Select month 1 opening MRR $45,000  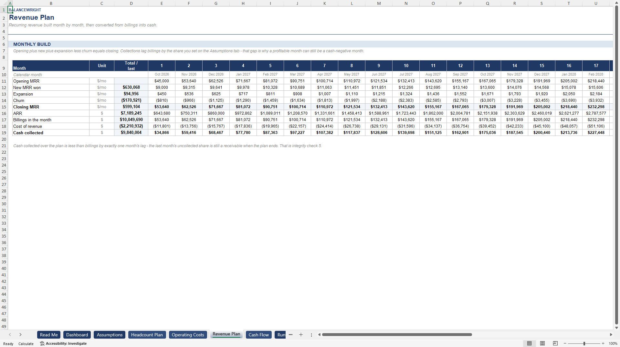(162, 81)
